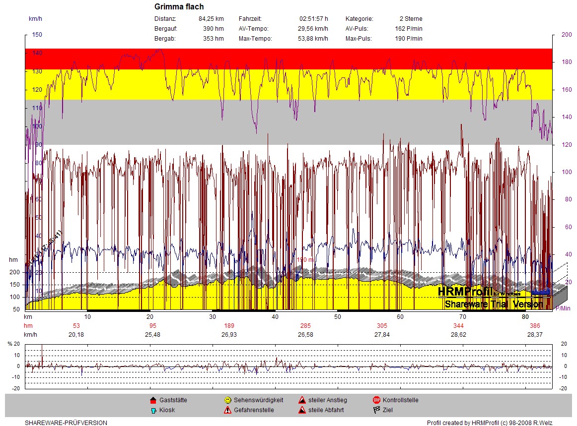Click the SHAREWARE-PRÜFVERSION footer text
Image resolution: width=577 pixels, height=426 pixels.
click(x=66, y=423)
